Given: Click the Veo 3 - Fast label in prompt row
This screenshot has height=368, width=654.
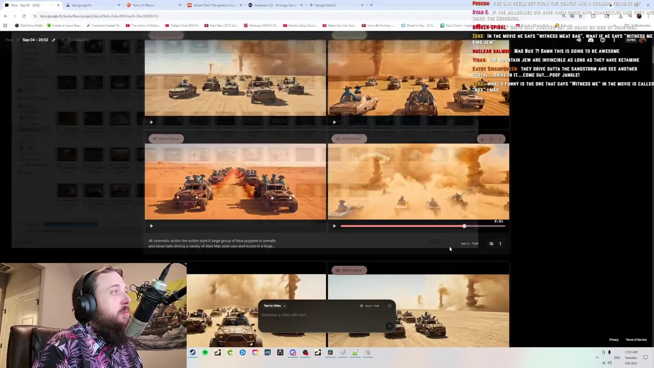Looking at the screenshot, I should pyautogui.click(x=470, y=244).
